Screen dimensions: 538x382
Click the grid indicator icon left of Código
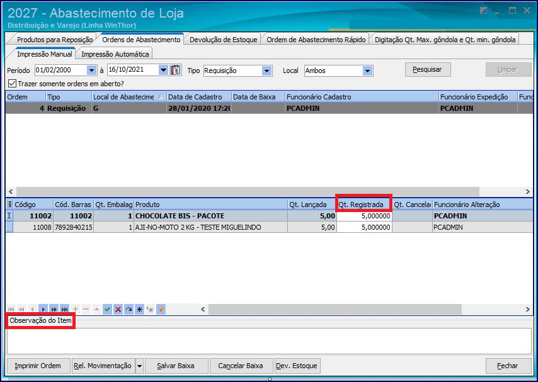click(x=9, y=205)
